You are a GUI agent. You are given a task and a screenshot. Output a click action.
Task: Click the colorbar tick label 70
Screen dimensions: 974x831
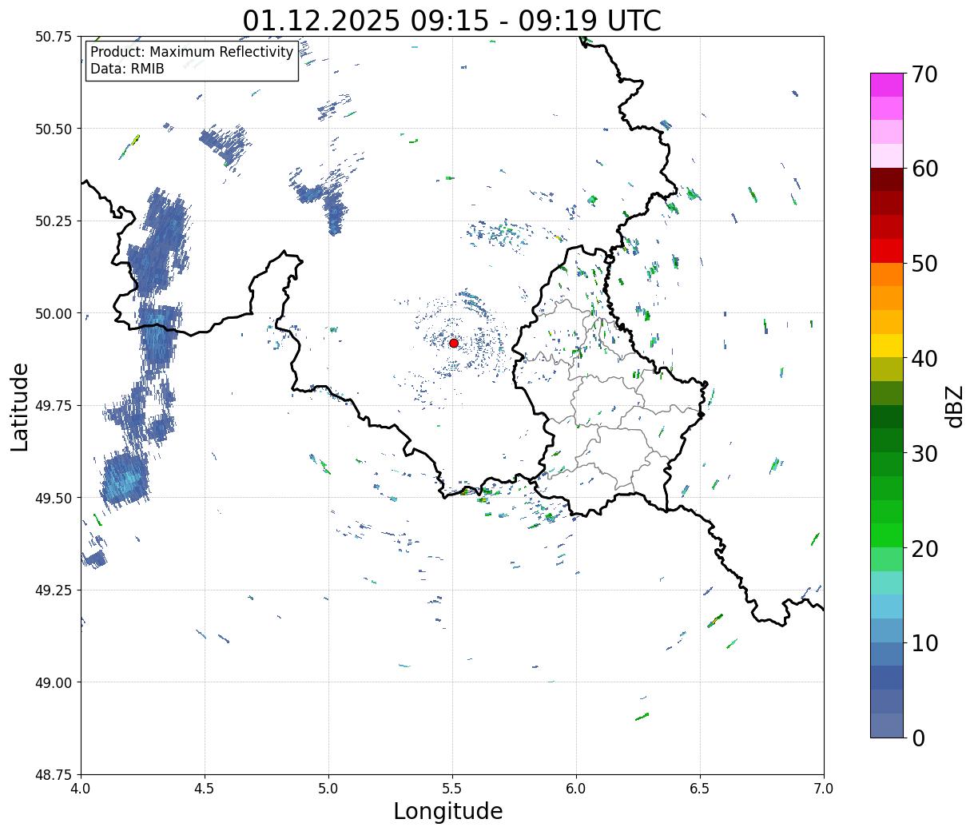pos(924,74)
